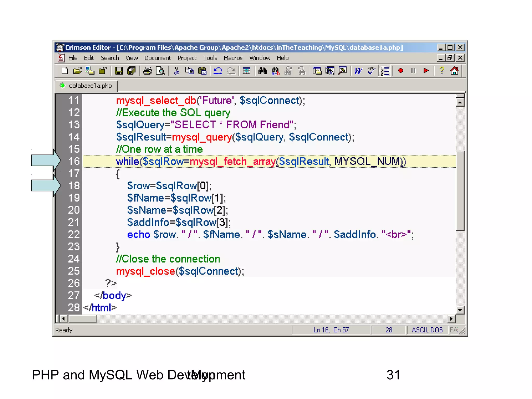Click the document icon left of File menu
This screenshot has height=399, width=532.
tap(61, 58)
